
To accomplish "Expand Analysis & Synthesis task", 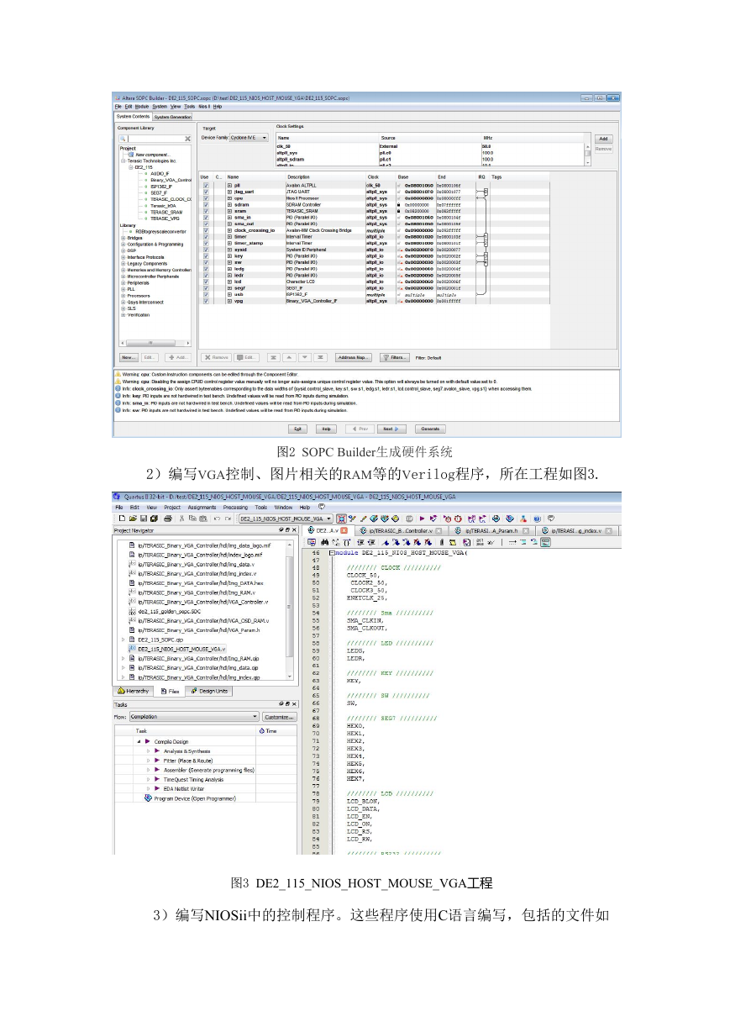I will (149, 751).
